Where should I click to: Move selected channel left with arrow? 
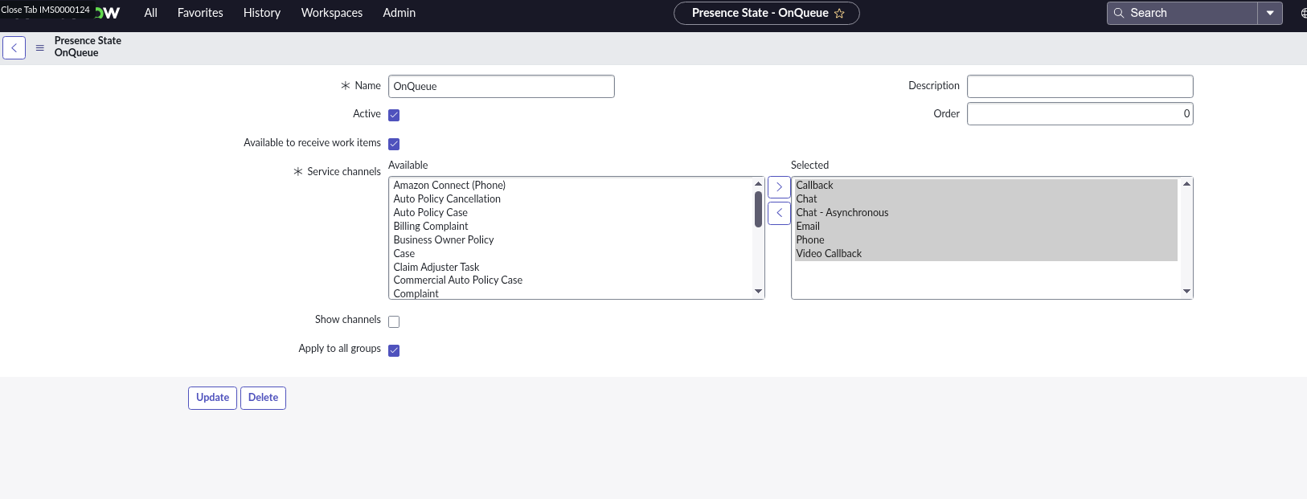(779, 213)
